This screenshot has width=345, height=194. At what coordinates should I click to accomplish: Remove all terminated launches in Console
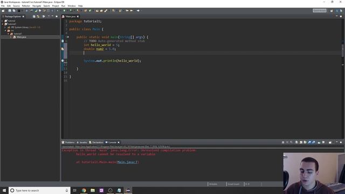291,142
